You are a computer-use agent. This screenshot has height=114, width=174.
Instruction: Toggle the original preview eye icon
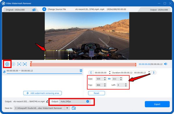click(34, 10)
